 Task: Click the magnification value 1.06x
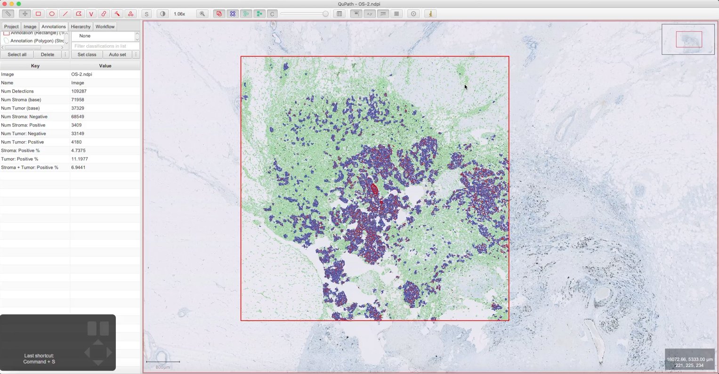coord(179,14)
